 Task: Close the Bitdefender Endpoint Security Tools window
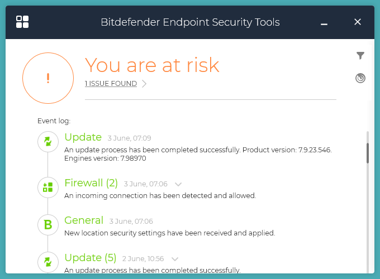coord(358,22)
